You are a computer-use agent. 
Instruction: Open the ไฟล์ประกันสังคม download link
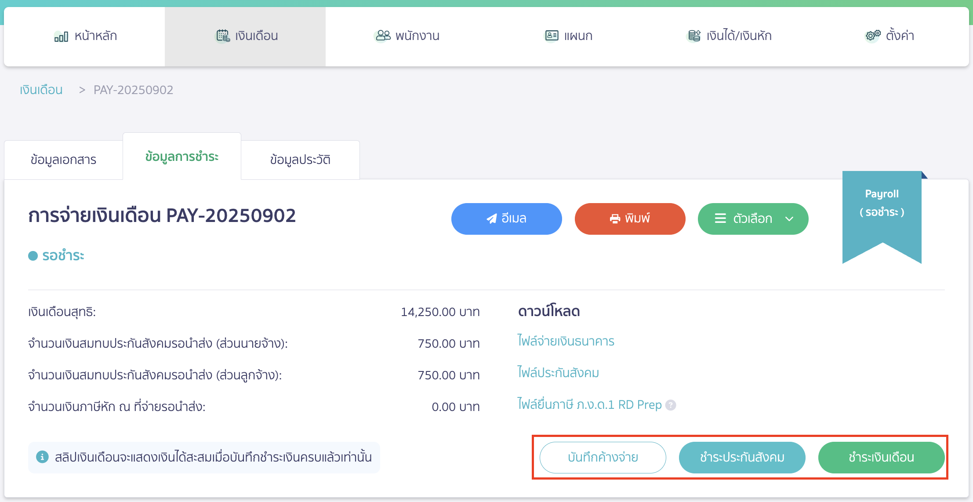(x=558, y=373)
